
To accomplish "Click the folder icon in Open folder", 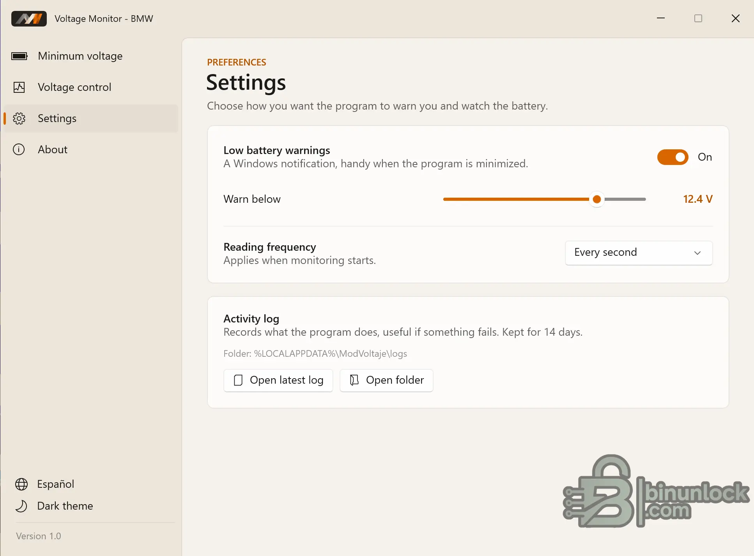I will (354, 380).
